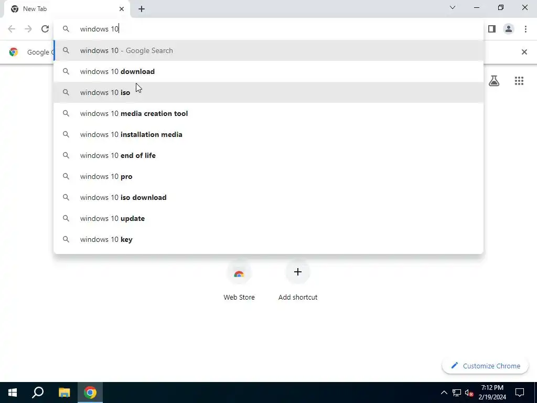Open the side panel icon in toolbar
Screen dimensions: 537x403
pos(492,29)
